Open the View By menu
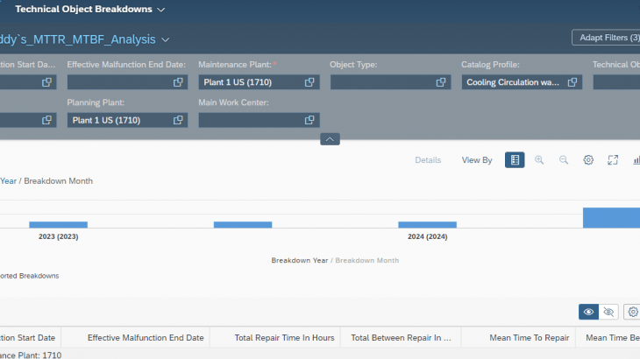This screenshot has width=640, height=359. (477, 160)
